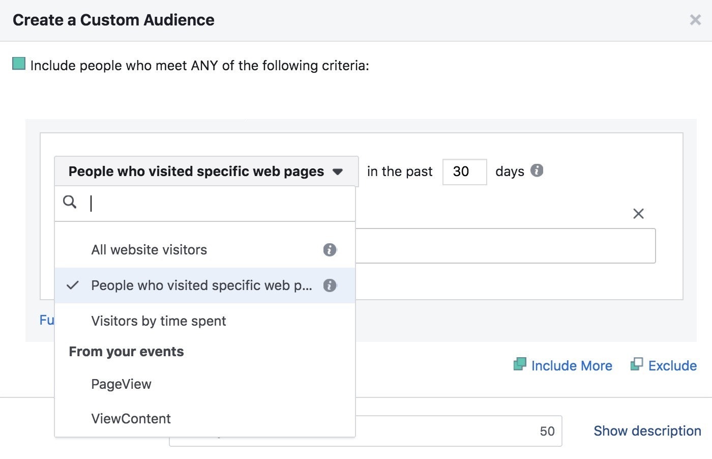Click the 30 days input field
The image size is (712, 459).
[464, 171]
